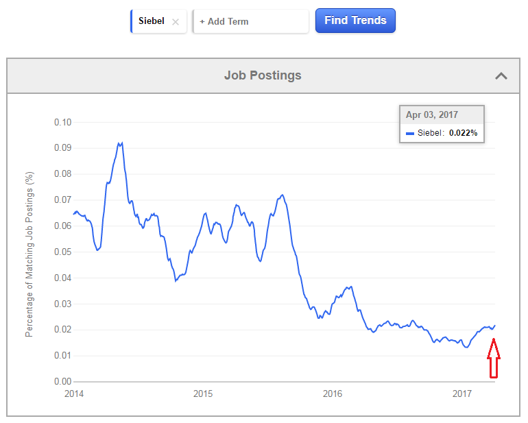Click the 0.05 y-axis label
528x423 pixels.
(x=63, y=252)
